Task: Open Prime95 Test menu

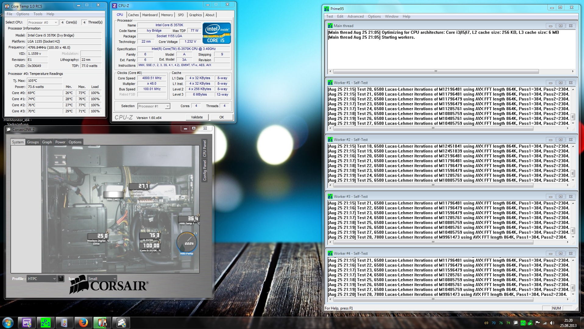Action: 330,16
